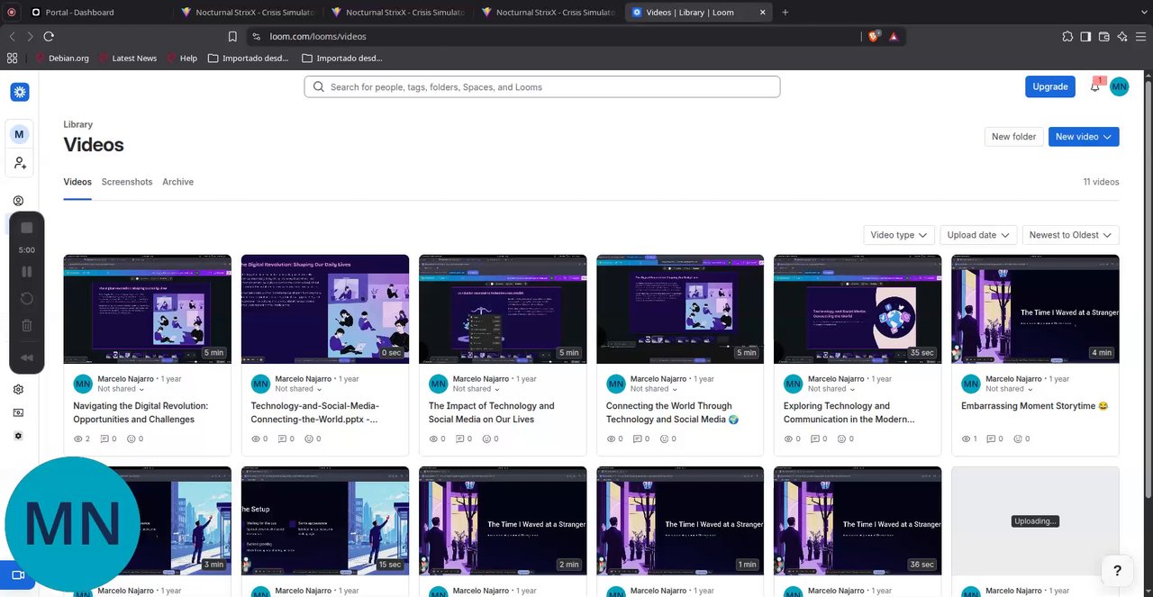Open Not shared dropdown for Navigating Digital Revolution
1153x597 pixels.
pyautogui.click(x=122, y=389)
